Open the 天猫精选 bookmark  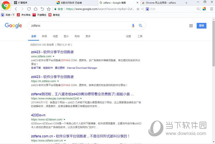[x=39, y=15]
